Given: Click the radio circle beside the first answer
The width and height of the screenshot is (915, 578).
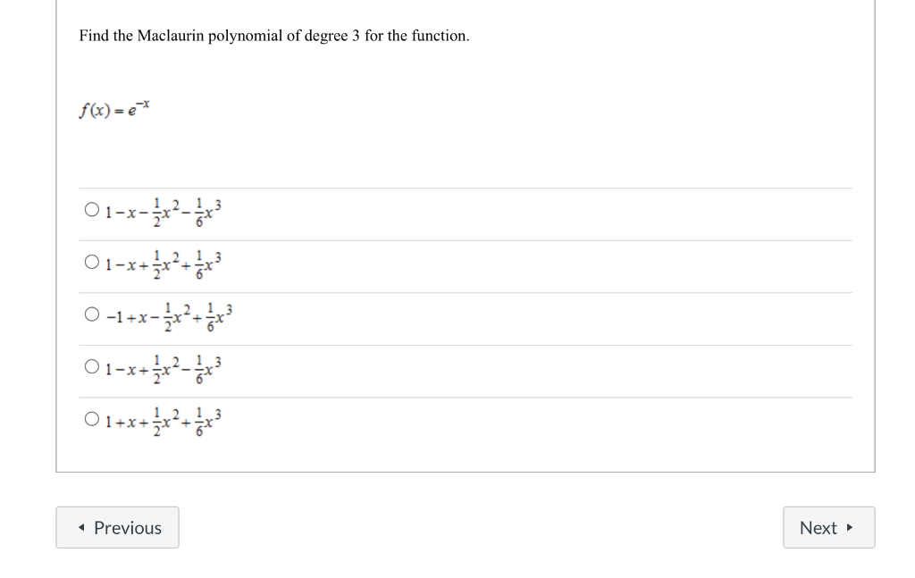Looking at the screenshot, I should (90, 207).
